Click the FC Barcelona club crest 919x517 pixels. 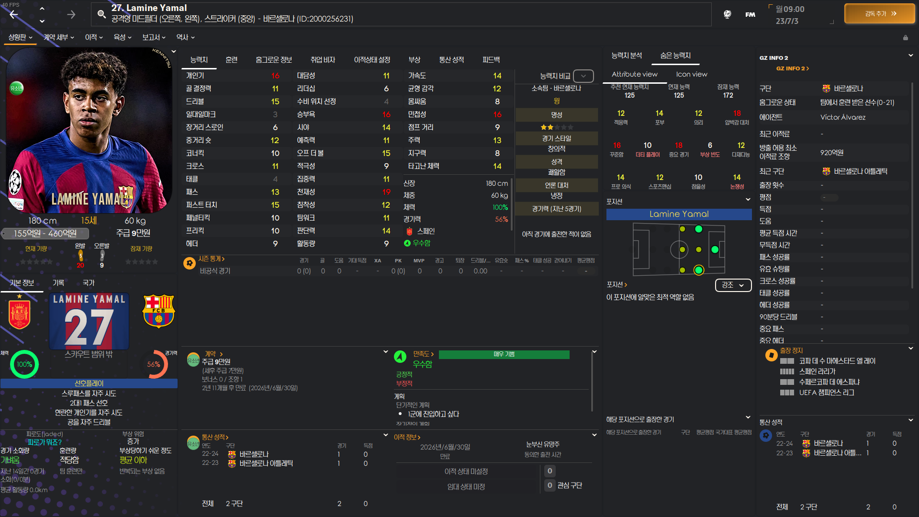pos(158,311)
